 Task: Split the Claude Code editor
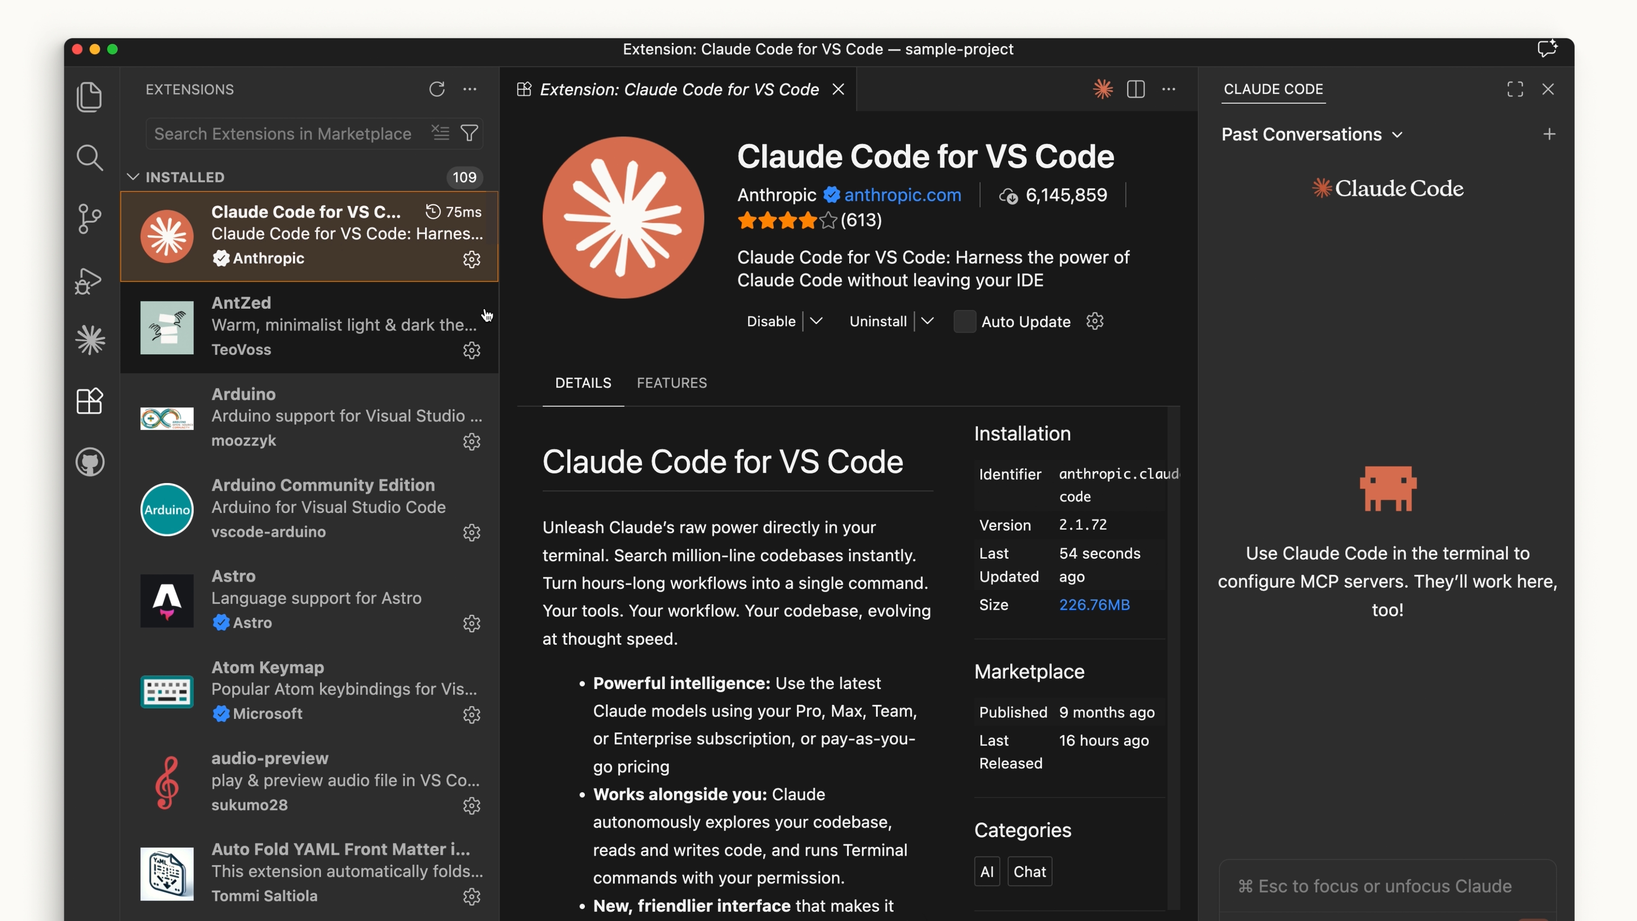pyautogui.click(x=1136, y=89)
